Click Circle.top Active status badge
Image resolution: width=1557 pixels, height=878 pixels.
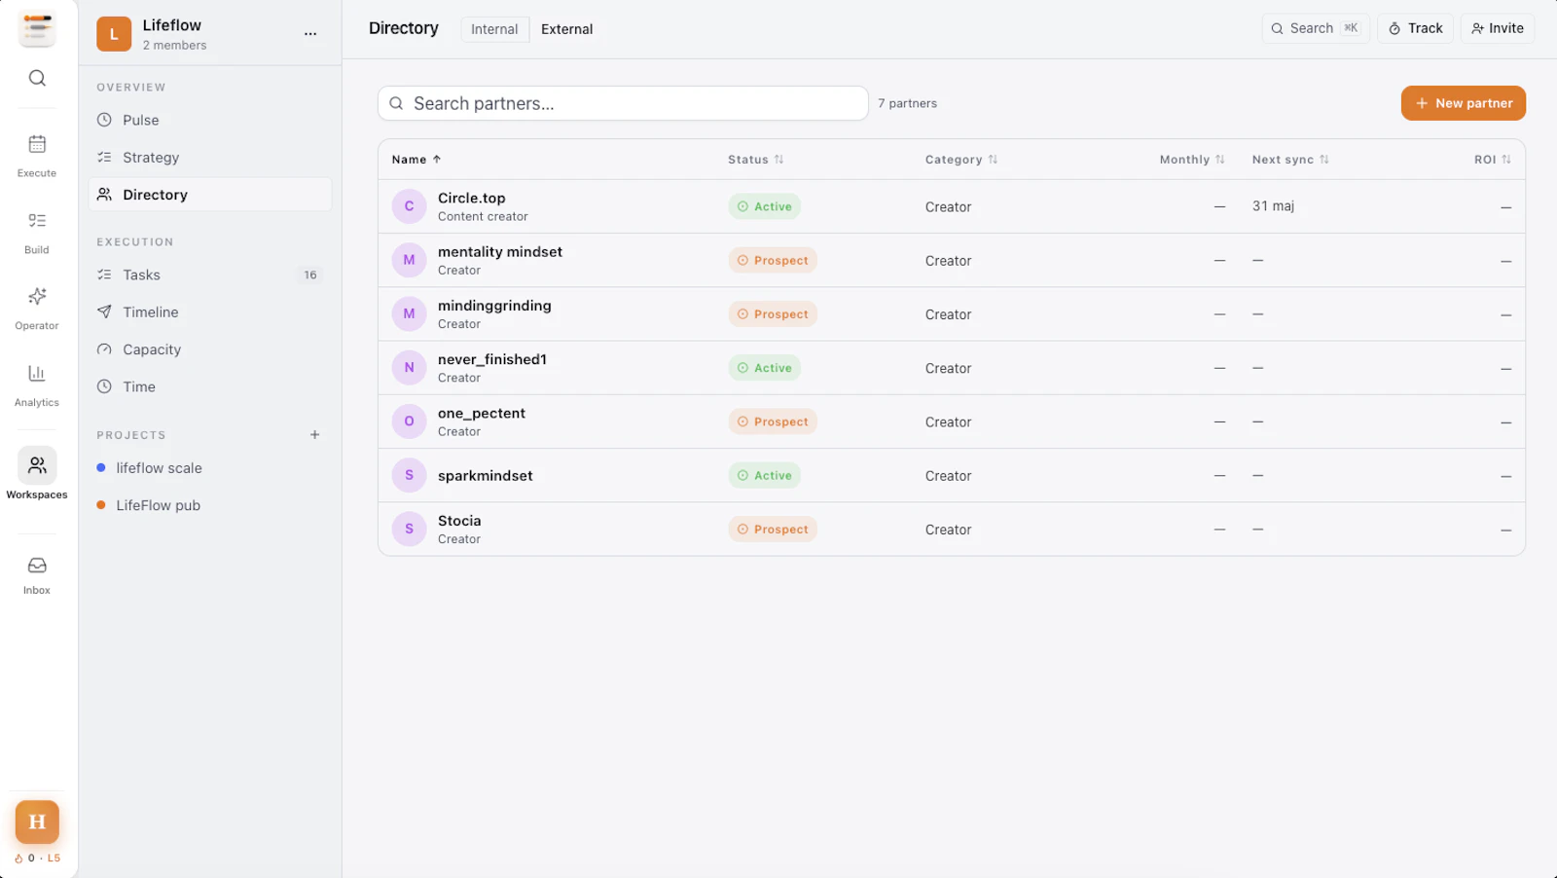coord(764,206)
